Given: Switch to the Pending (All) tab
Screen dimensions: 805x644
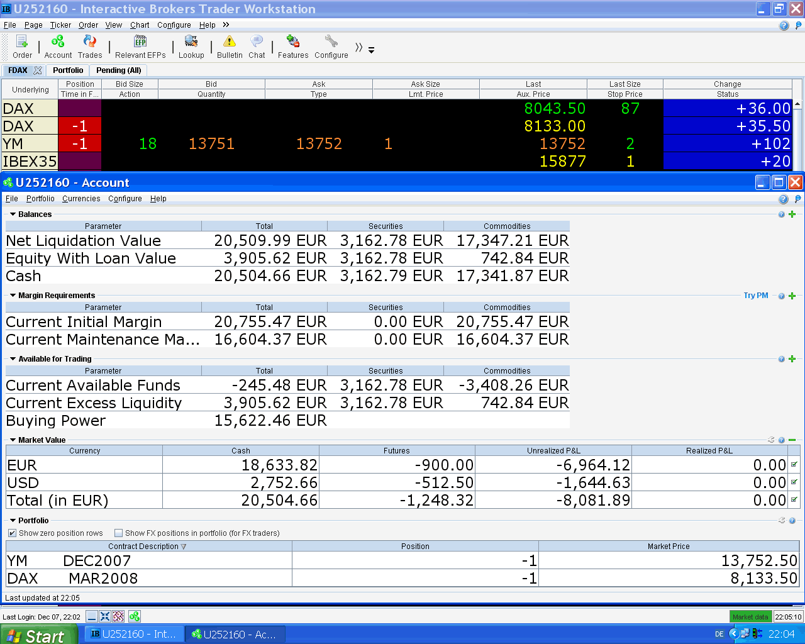Looking at the screenshot, I should 118,70.
